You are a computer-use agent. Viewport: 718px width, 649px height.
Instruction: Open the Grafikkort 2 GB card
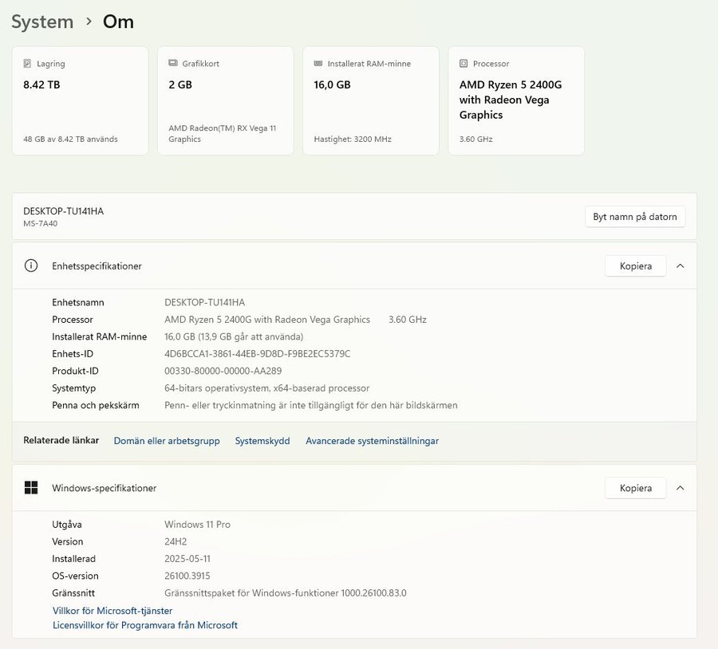point(225,100)
